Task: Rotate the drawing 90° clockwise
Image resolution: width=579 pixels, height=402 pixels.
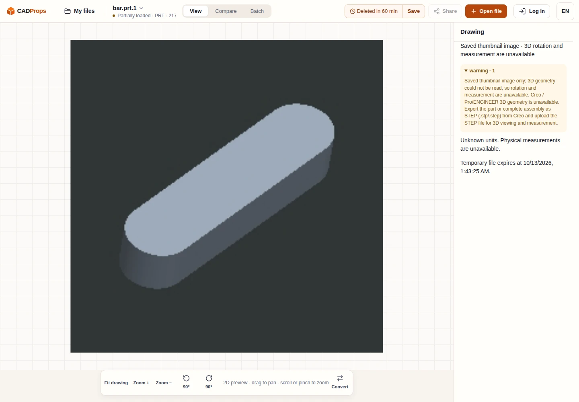Action: tap(209, 382)
